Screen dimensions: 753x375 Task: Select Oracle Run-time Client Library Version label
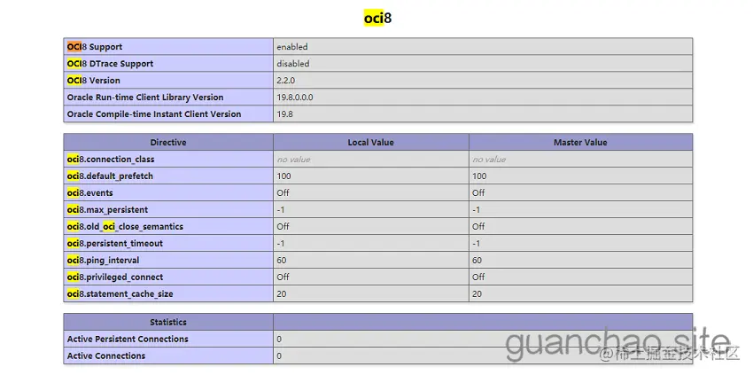pyautogui.click(x=145, y=98)
